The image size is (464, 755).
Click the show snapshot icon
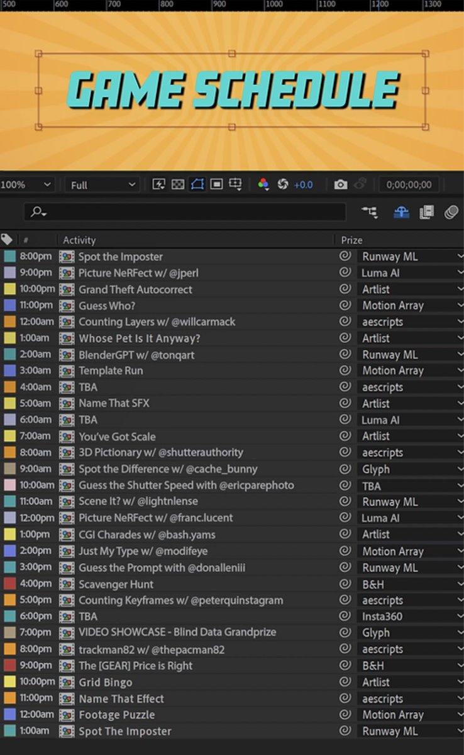(x=360, y=184)
